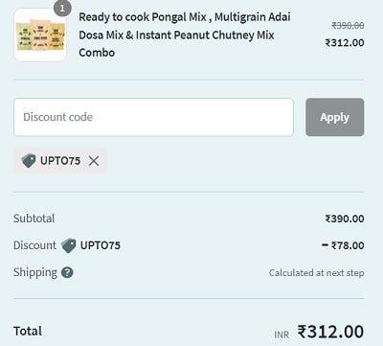Remove the applied UPTO75 discount code
The width and height of the screenshot is (383, 346).
coord(94,161)
